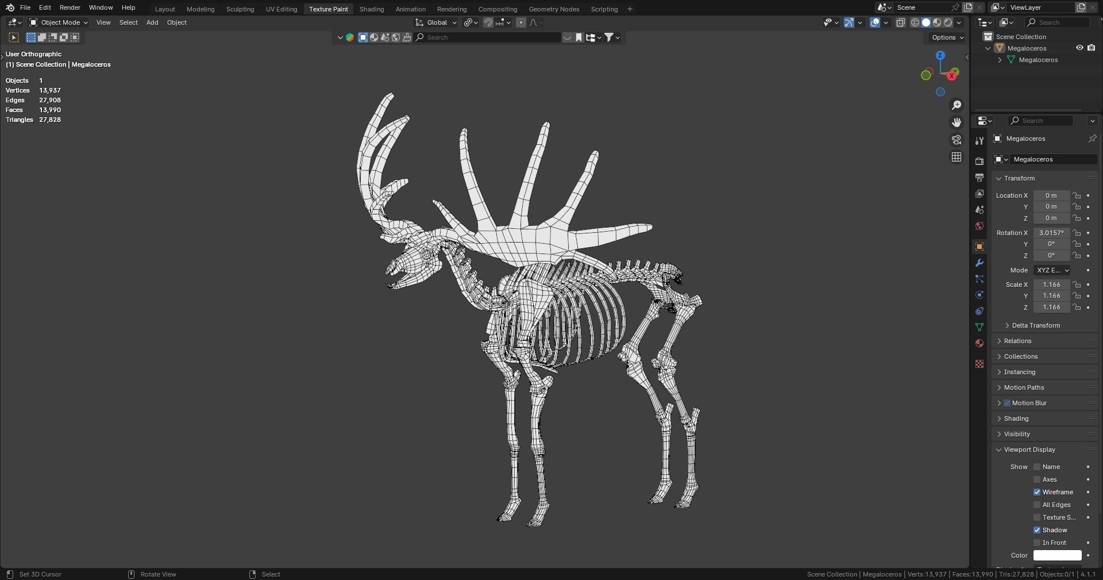
Task: Open the Global transform orientation dropdown
Action: pos(436,22)
